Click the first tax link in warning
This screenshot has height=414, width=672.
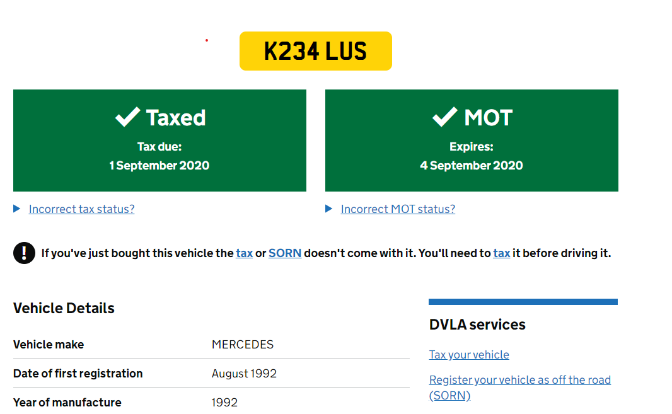point(245,253)
